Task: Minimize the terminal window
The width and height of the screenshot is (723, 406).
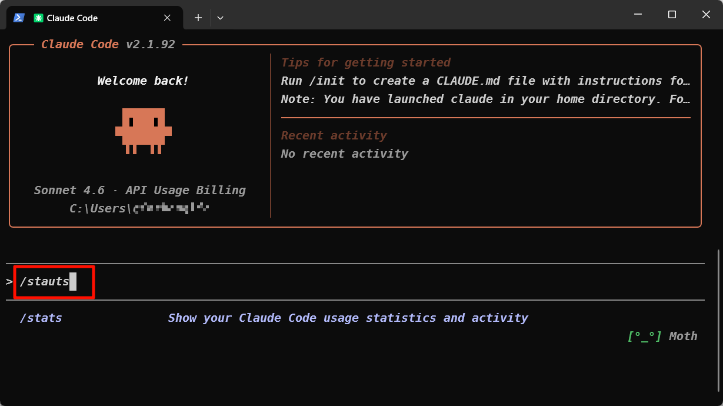Action: click(x=637, y=14)
